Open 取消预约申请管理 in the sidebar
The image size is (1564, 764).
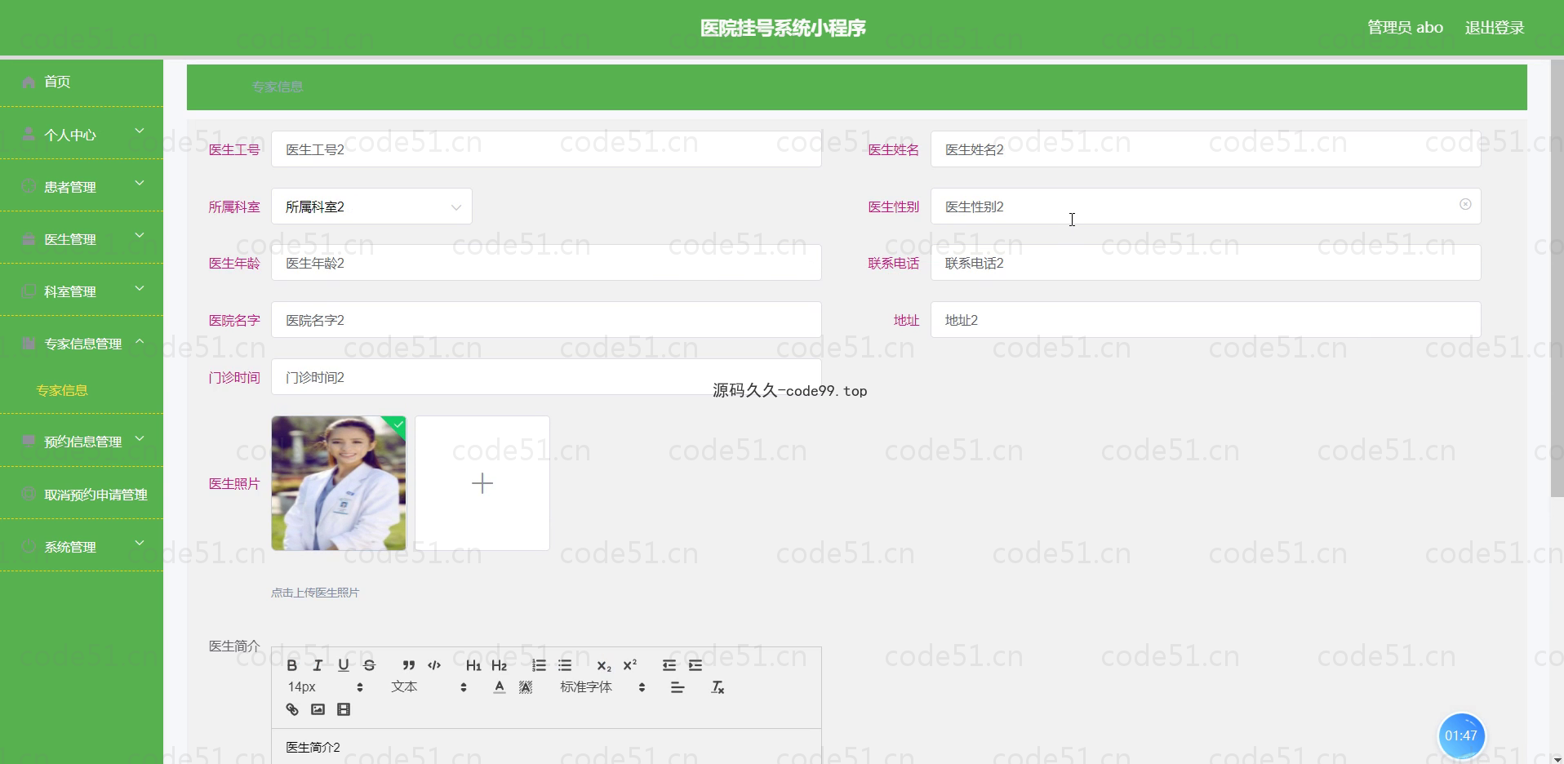pos(82,494)
